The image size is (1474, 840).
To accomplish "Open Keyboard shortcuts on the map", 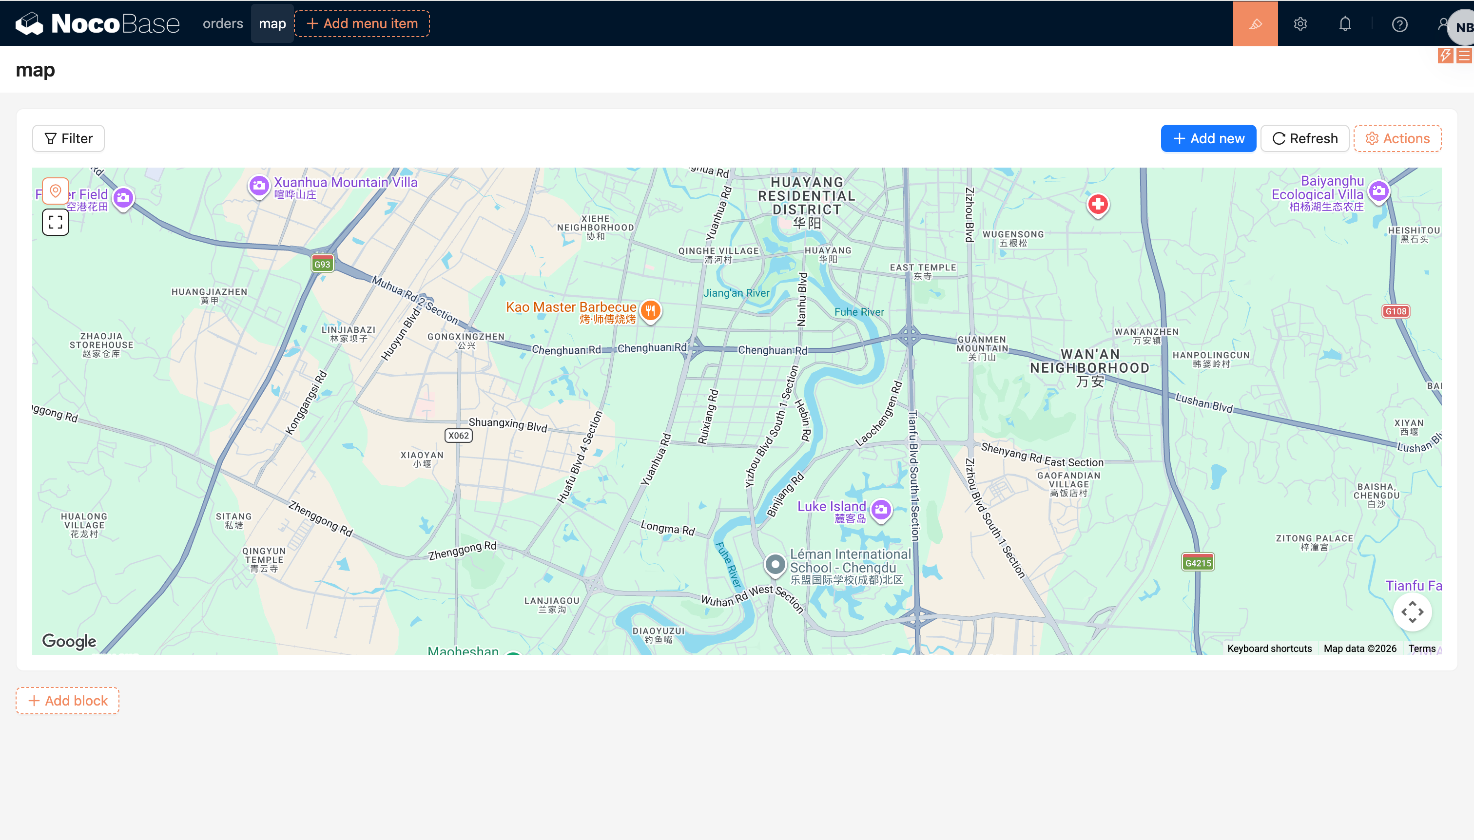I will [1269, 649].
